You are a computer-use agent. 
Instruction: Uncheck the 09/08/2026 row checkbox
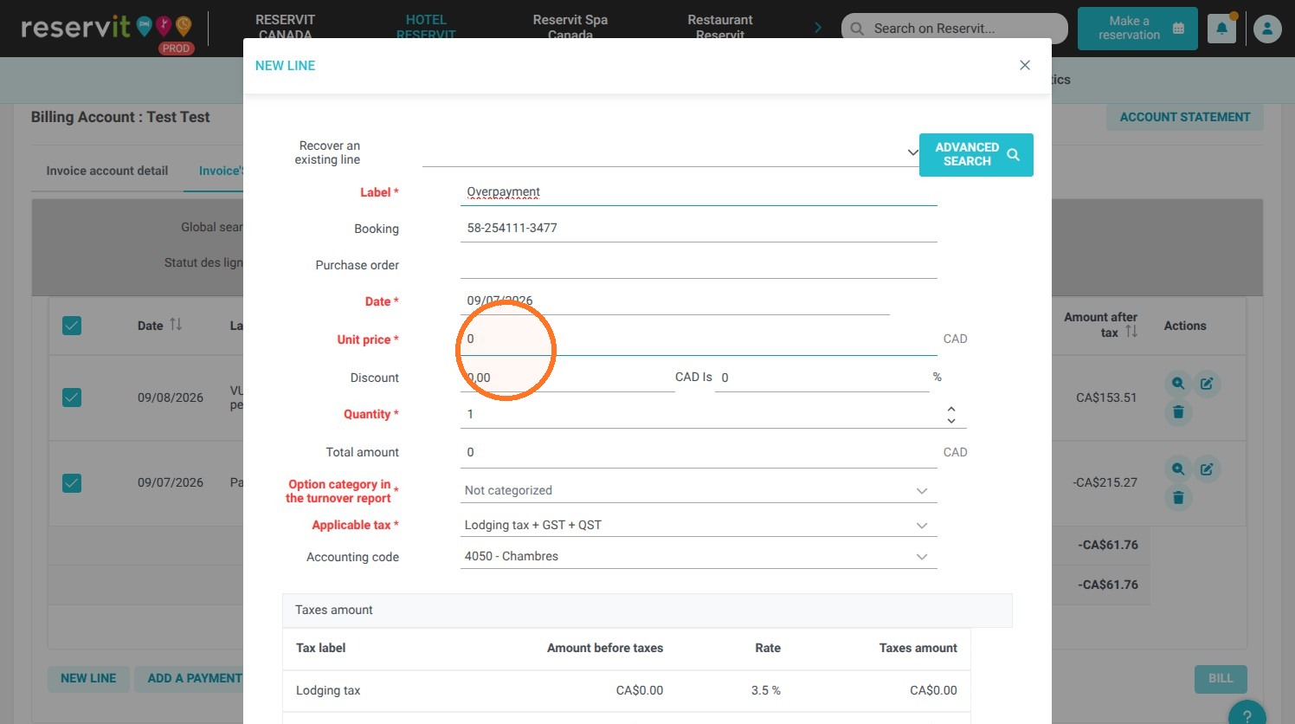(x=72, y=398)
